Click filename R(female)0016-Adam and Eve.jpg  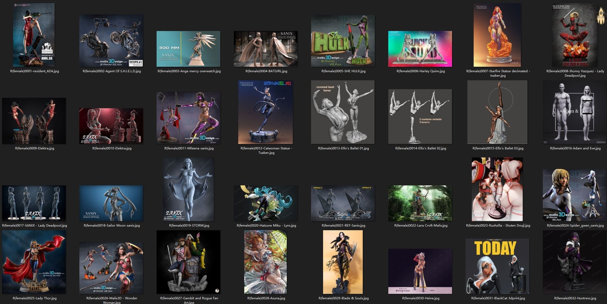click(x=575, y=148)
